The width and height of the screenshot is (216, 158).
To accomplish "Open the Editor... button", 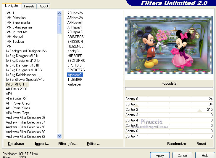I will [93, 144].
